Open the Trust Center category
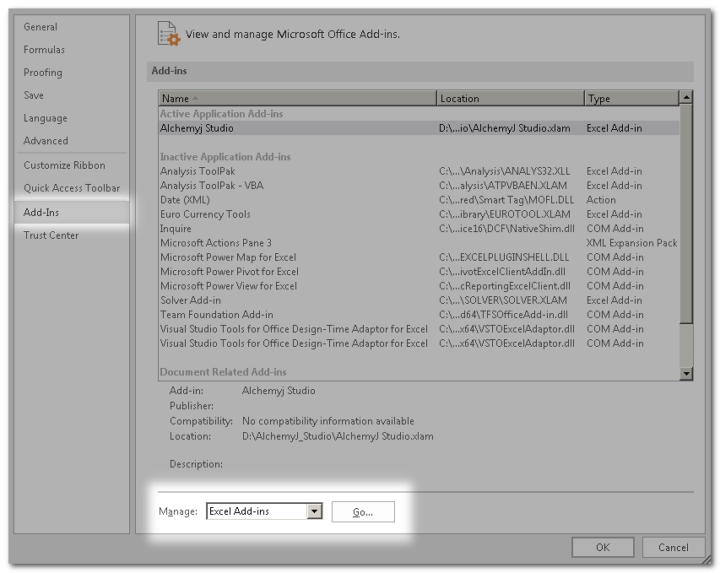 51,235
